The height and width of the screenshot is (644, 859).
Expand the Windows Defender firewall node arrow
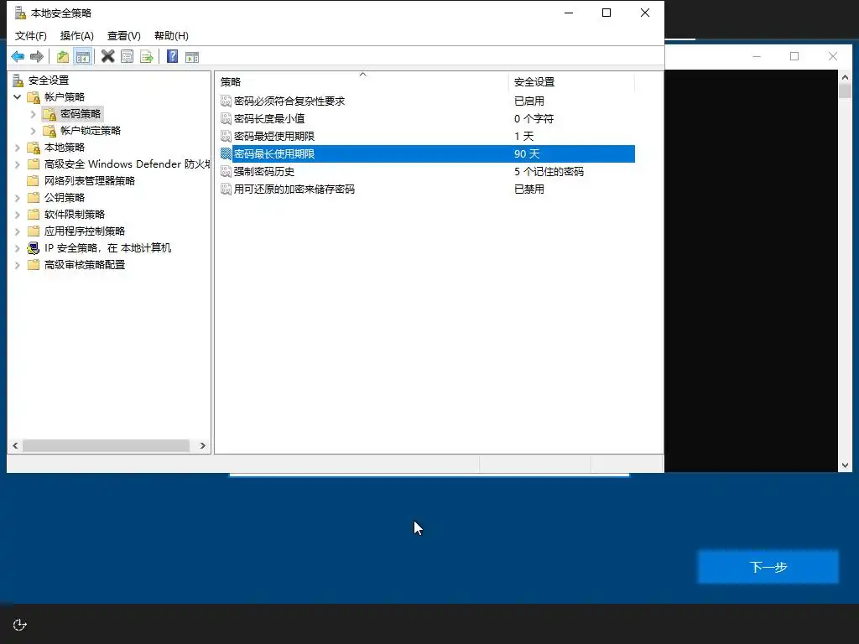tap(17, 164)
